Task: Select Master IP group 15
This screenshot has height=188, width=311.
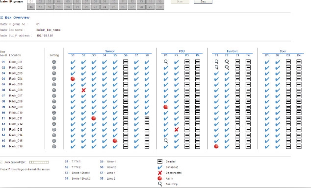Action: (x=159, y=1)
